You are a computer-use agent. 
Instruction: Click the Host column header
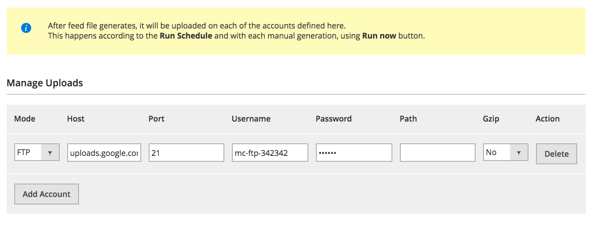76,119
